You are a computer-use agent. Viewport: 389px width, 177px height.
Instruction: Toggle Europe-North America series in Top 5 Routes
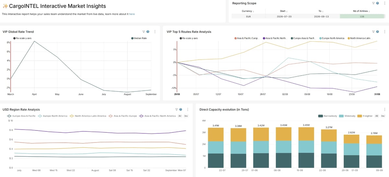(332, 38)
